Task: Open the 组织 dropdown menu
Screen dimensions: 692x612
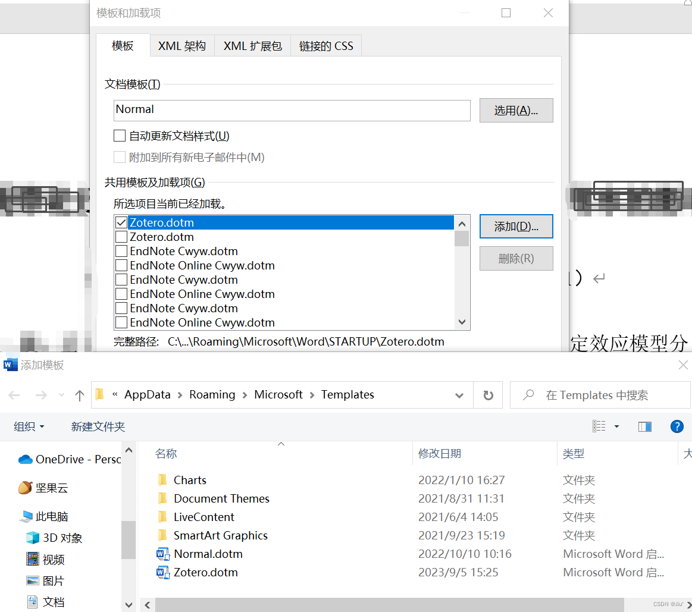Action: 29,426
